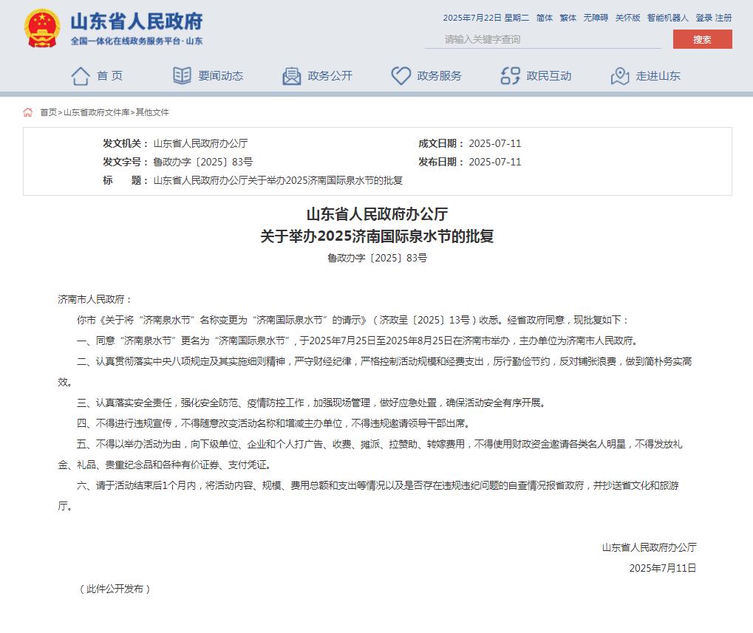Switch to 繁体 traditional Chinese
Viewport: 753px width, 633px height.
click(568, 18)
